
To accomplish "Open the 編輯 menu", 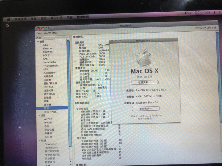I will click(x=43, y=18).
